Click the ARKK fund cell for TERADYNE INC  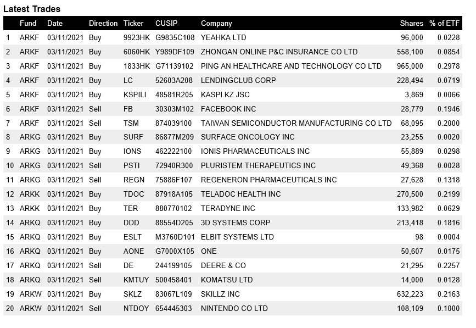[x=30, y=208]
